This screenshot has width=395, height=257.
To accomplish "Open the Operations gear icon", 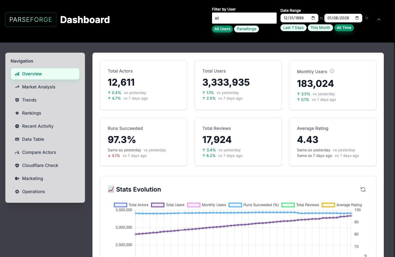I will [x=17, y=192].
